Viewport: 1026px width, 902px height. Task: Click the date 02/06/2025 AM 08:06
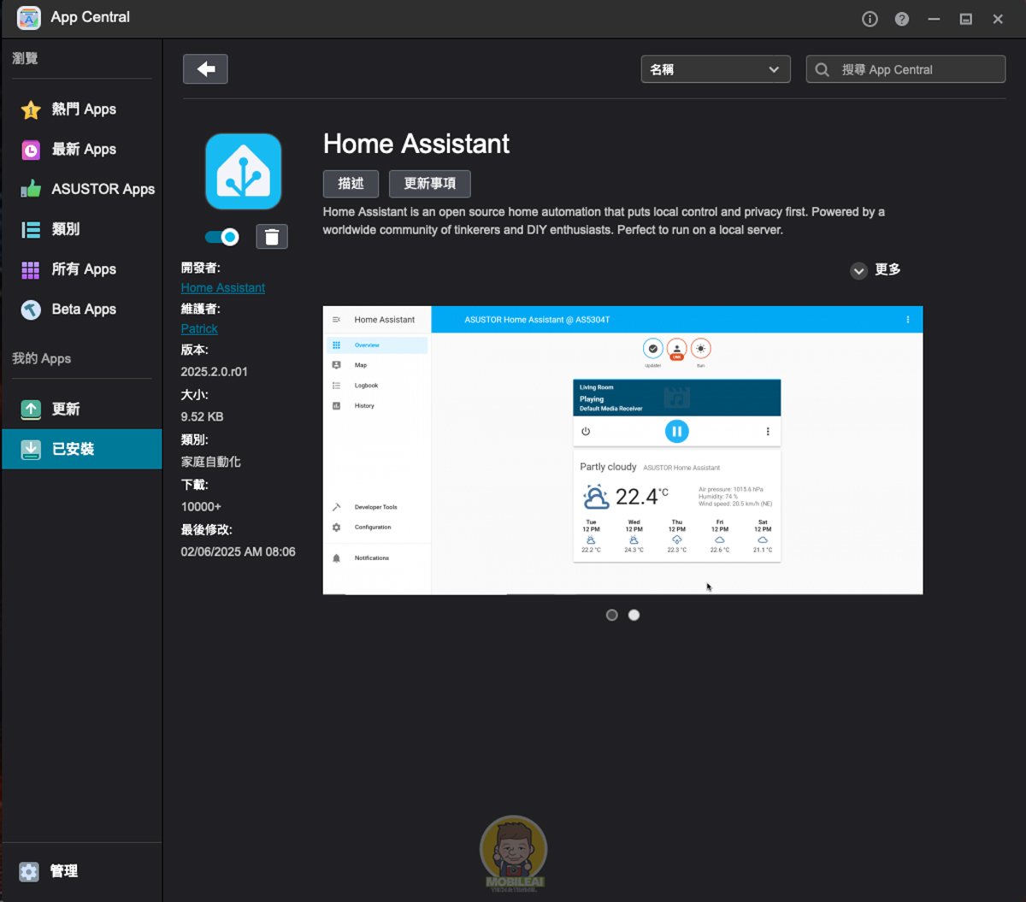click(x=239, y=552)
